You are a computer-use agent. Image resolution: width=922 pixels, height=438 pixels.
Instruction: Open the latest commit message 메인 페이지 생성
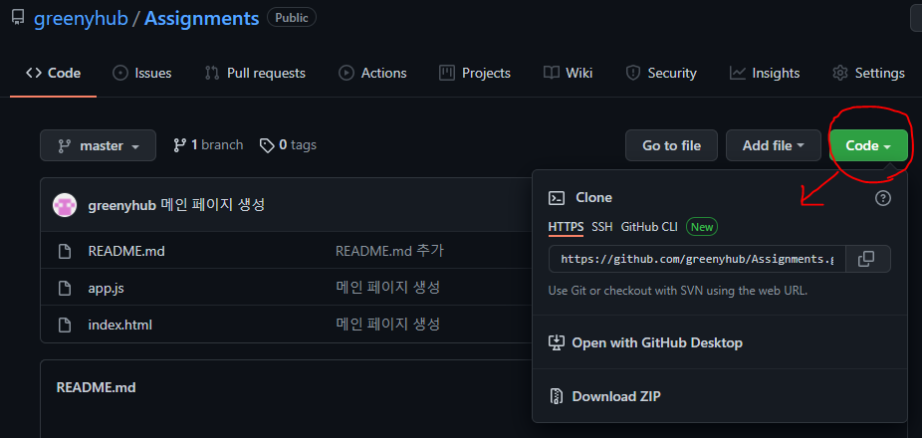tap(213, 205)
